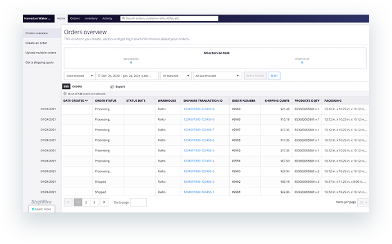This screenshot has width=392, height=244.
Task: Sort by Date Created column header
Action: (75, 101)
